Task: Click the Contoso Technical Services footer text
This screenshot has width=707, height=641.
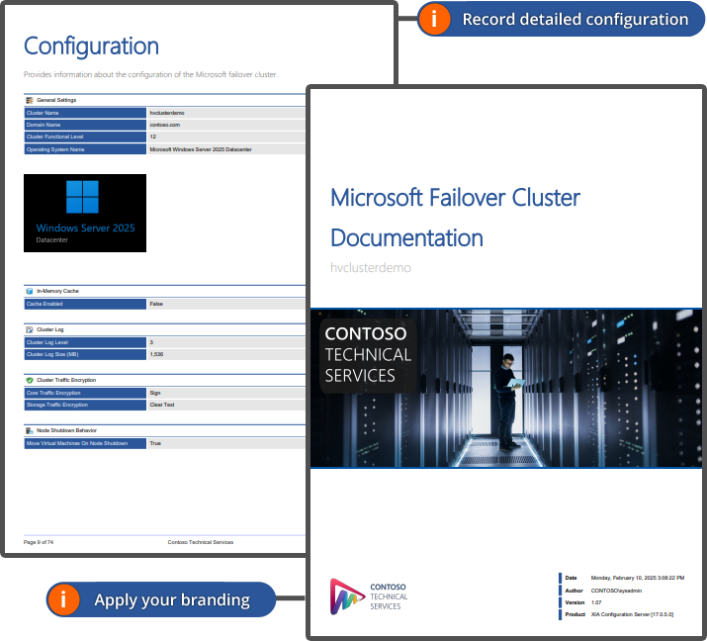Action: point(201,542)
